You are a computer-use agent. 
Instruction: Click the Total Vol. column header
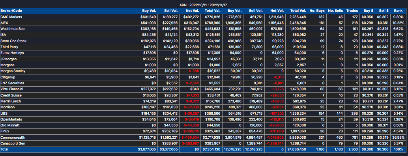click(298, 11)
